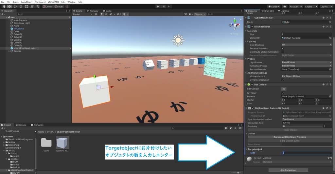Select the Hand tool
The height and width of the screenshot is (174, 335).
tap(4, 7)
